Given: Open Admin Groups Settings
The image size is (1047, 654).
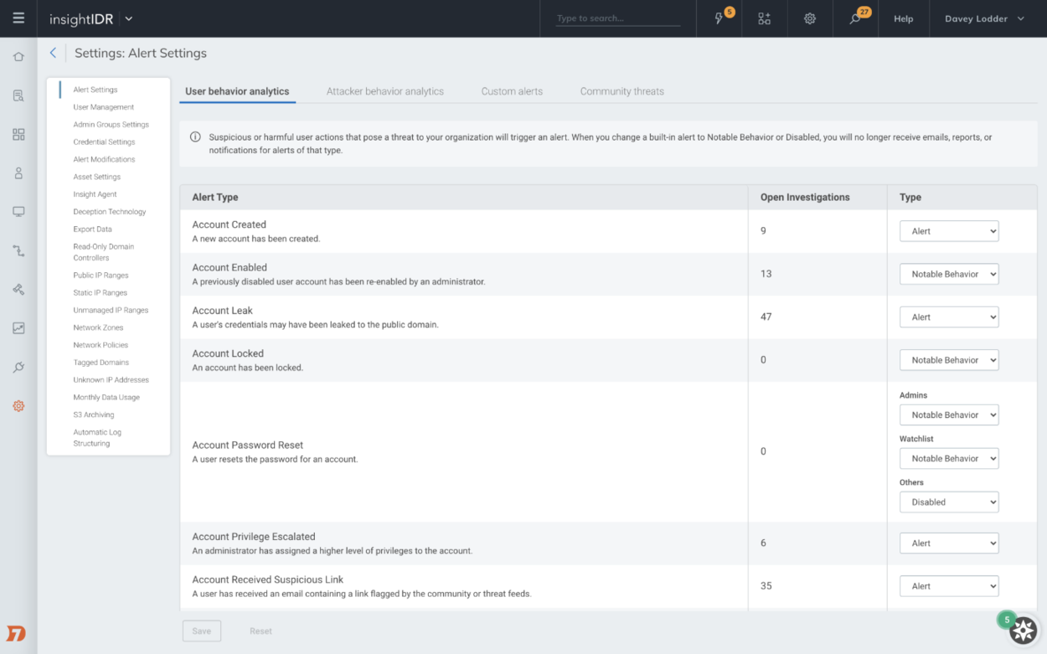Looking at the screenshot, I should (x=111, y=125).
